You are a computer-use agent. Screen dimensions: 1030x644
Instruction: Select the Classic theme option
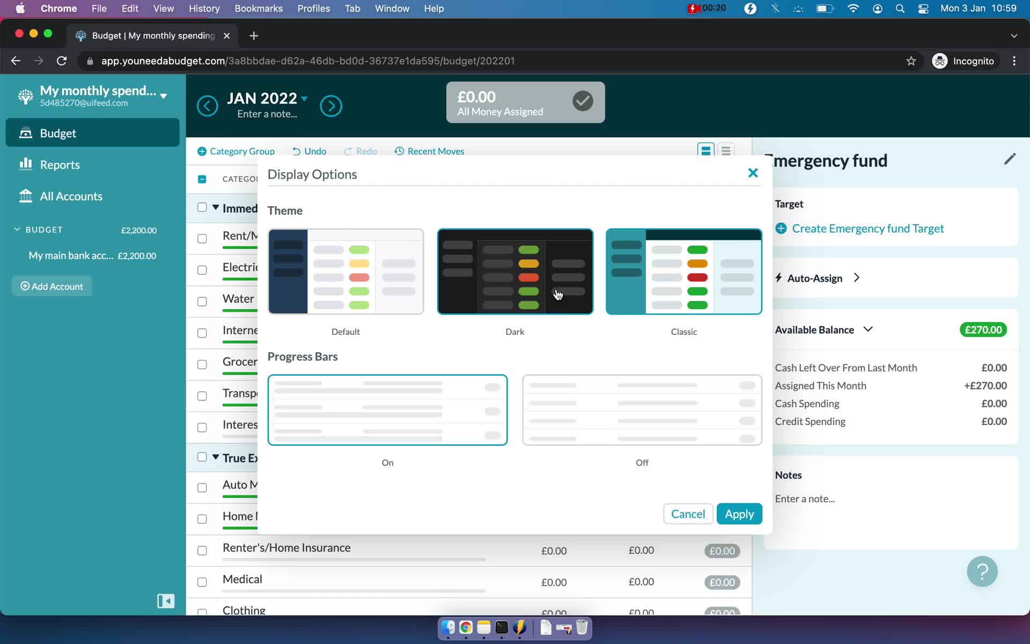(x=683, y=271)
